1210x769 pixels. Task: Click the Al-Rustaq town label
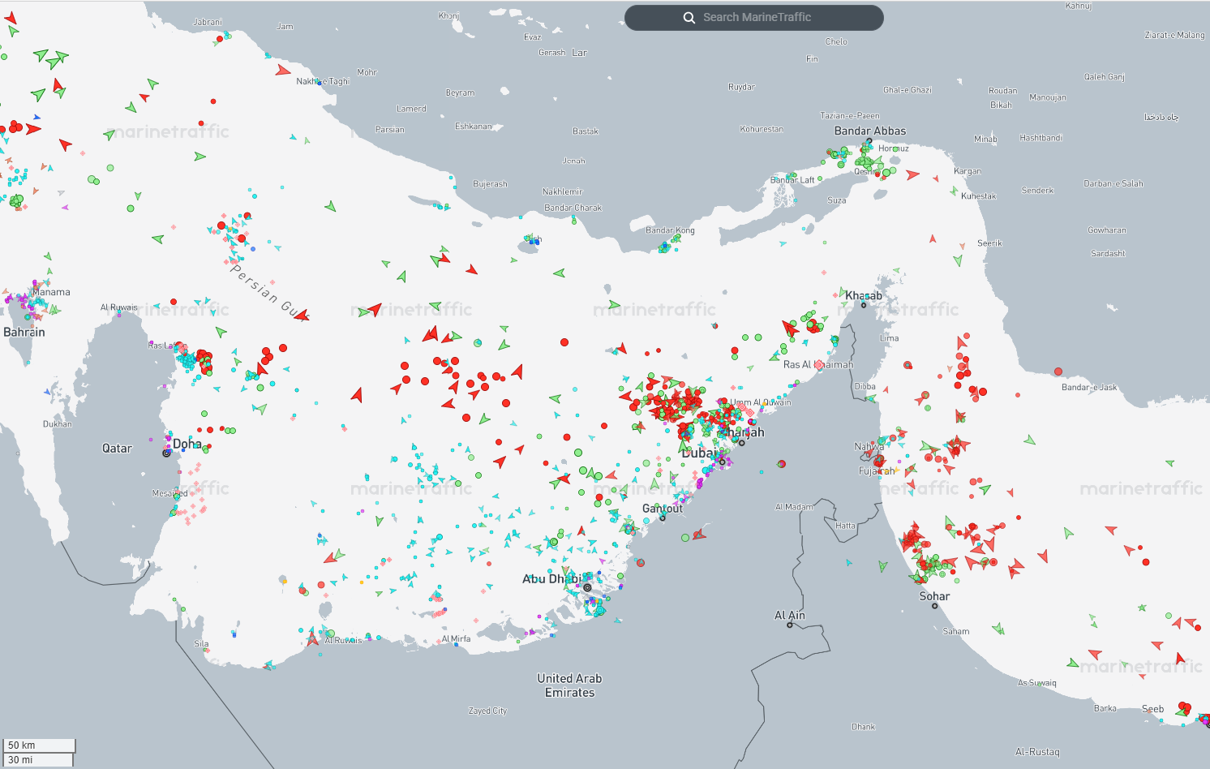1037,752
